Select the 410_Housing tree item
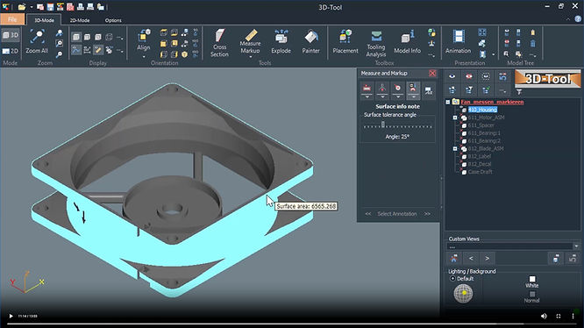Image resolution: width=584 pixels, height=328 pixels. tap(482, 110)
